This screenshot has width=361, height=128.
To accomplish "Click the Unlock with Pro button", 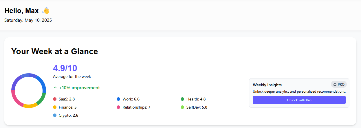I will (x=299, y=100).
